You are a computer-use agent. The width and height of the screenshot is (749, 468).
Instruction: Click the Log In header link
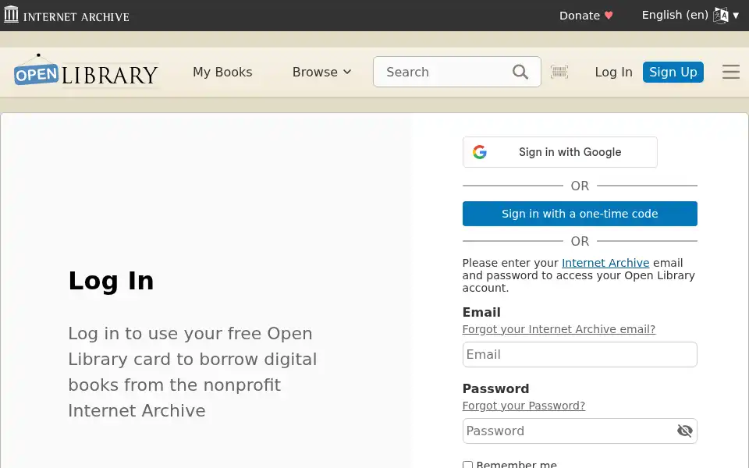[x=613, y=72]
